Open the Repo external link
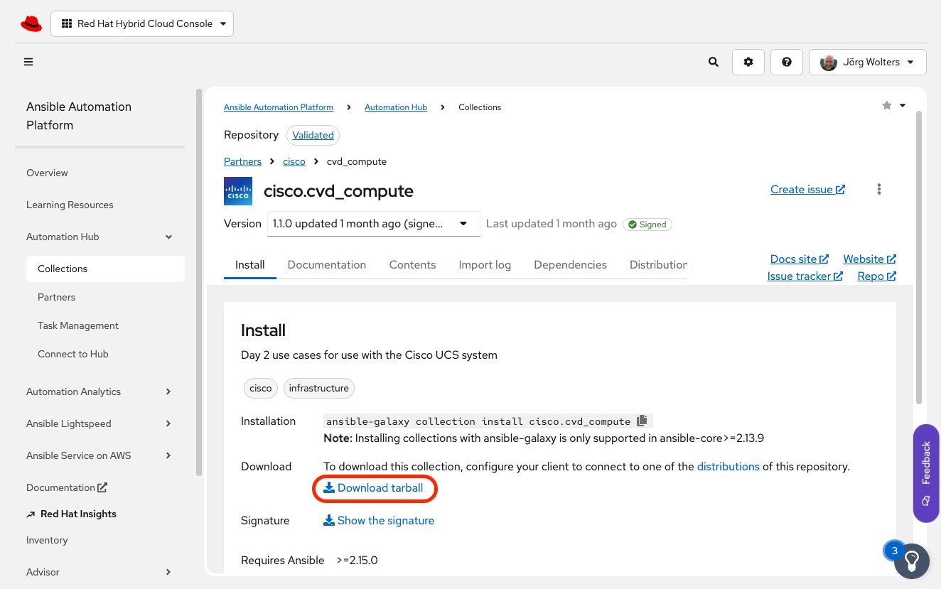941x589 pixels. [876, 276]
